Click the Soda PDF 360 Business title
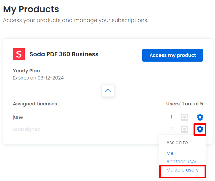Viewport: 215px width, 181px height. point(64,54)
